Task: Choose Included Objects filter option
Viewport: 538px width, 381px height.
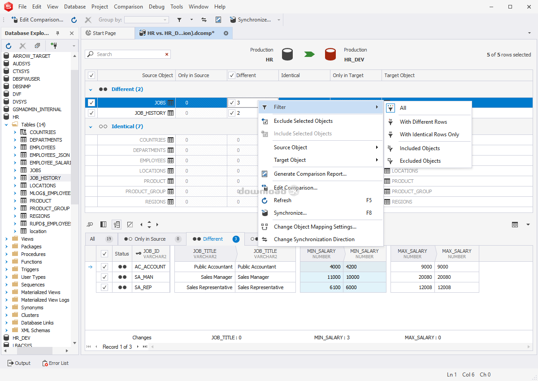Action: (428, 148)
